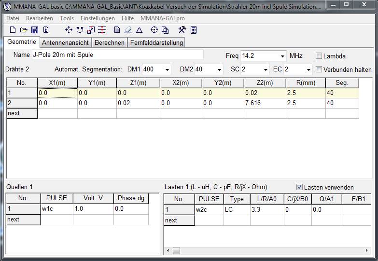Switch to the Berechnen tab

(x=110, y=42)
